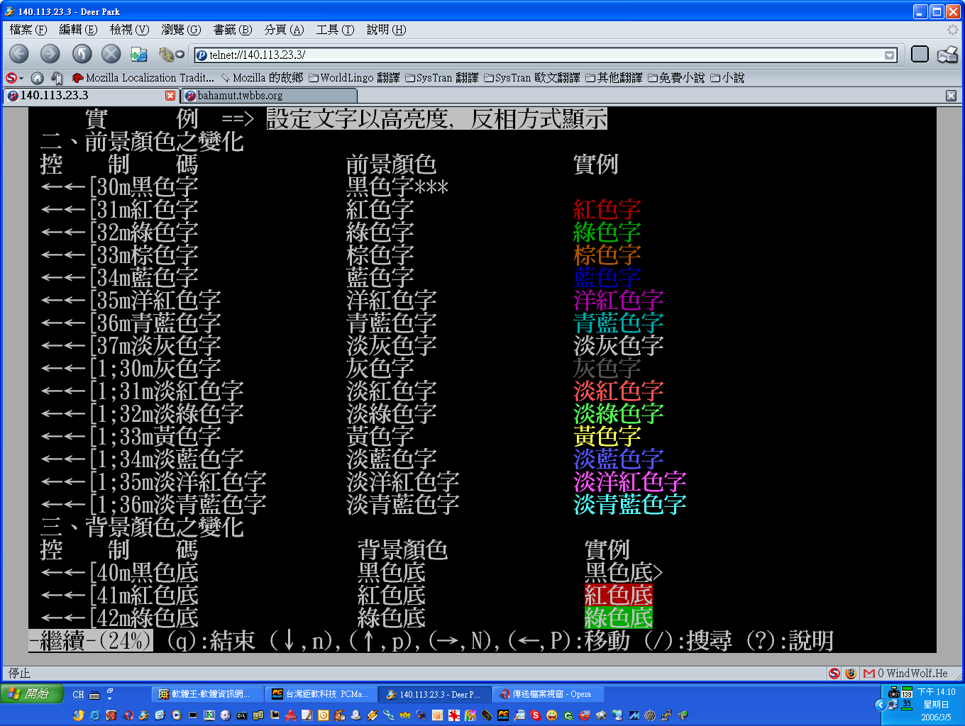Image resolution: width=965 pixels, height=726 pixels.
Task: Open the WorldLingo 翻譯 bookmark folder
Action: point(354,78)
